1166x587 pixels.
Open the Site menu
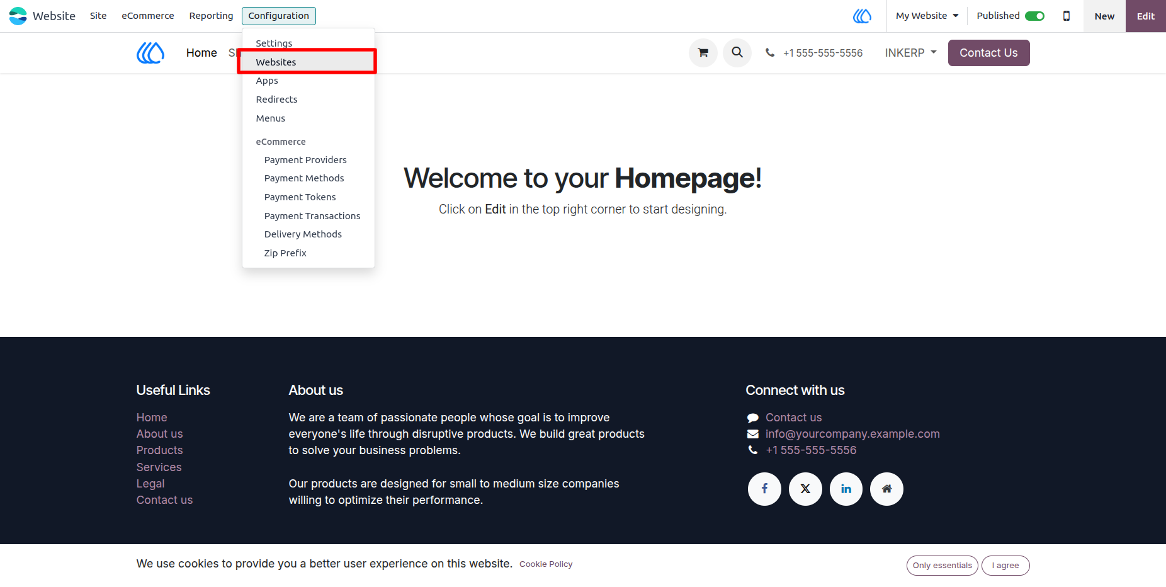pos(98,16)
